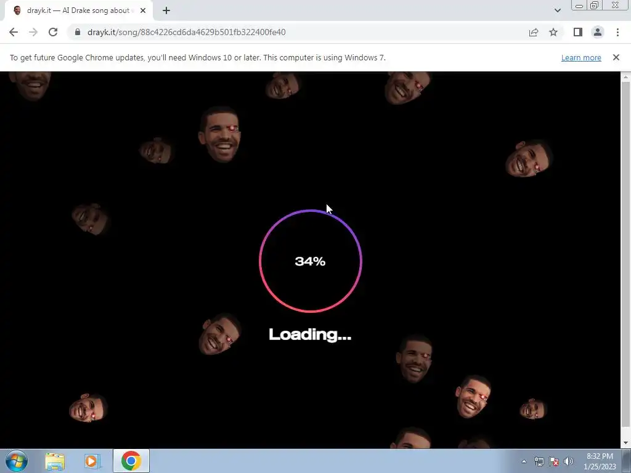631x473 pixels.
Task: Open the clock showing 8:32 PM
Action: coord(600,461)
